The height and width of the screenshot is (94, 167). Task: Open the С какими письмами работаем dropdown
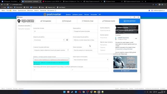tap(51, 50)
